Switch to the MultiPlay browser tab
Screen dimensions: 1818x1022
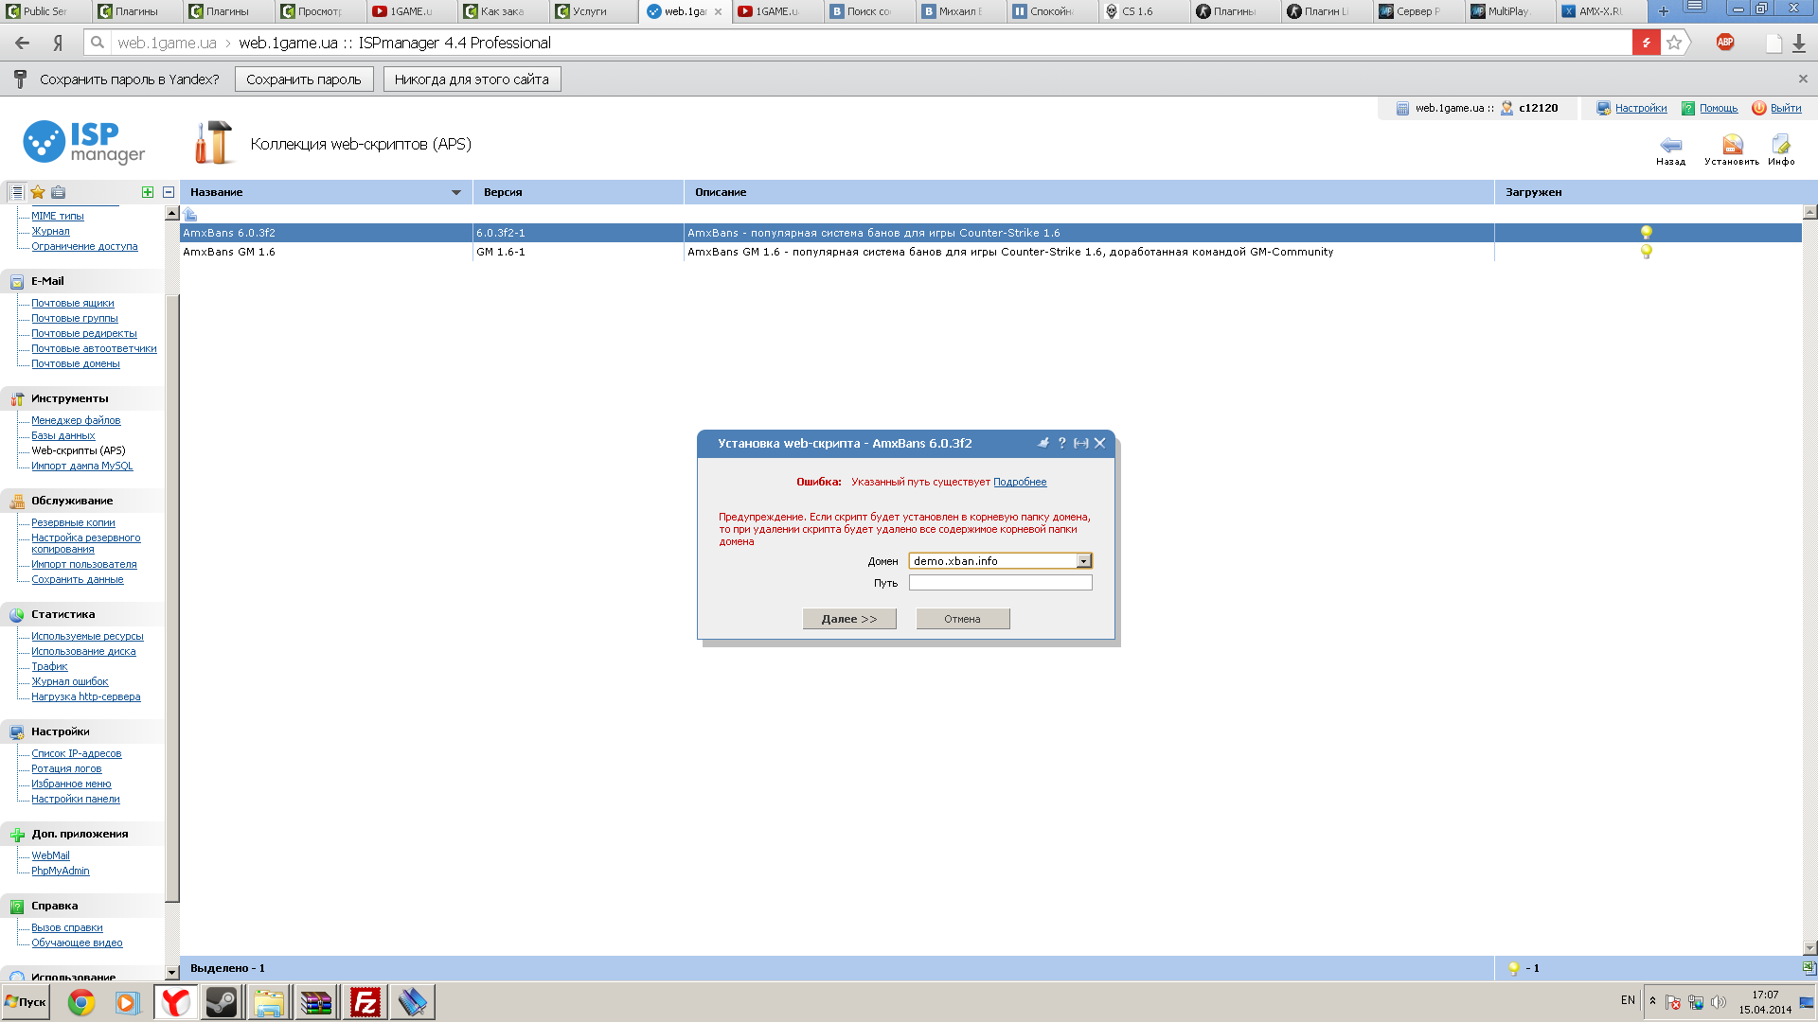pyautogui.click(x=1507, y=11)
